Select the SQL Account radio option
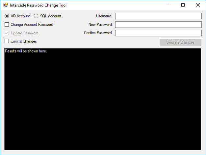The image size is (206, 155). (36, 16)
